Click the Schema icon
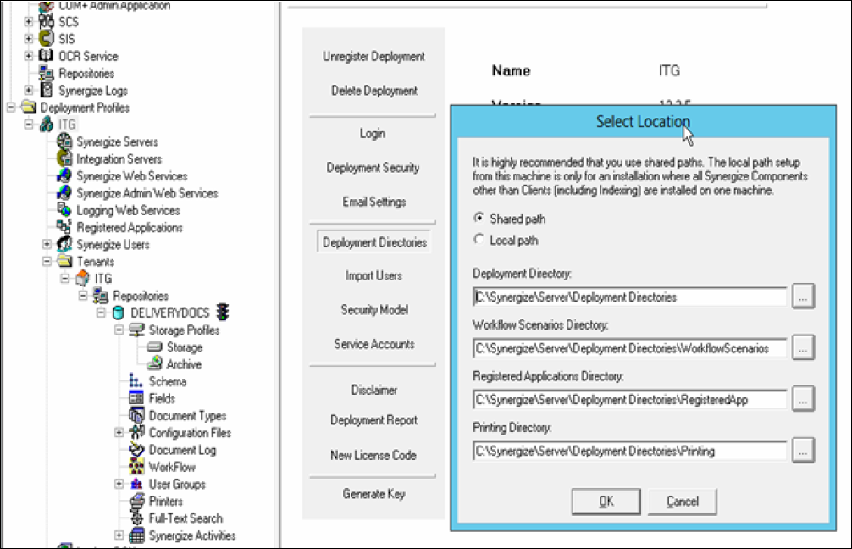The height and width of the screenshot is (549, 852). [x=136, y=381]
